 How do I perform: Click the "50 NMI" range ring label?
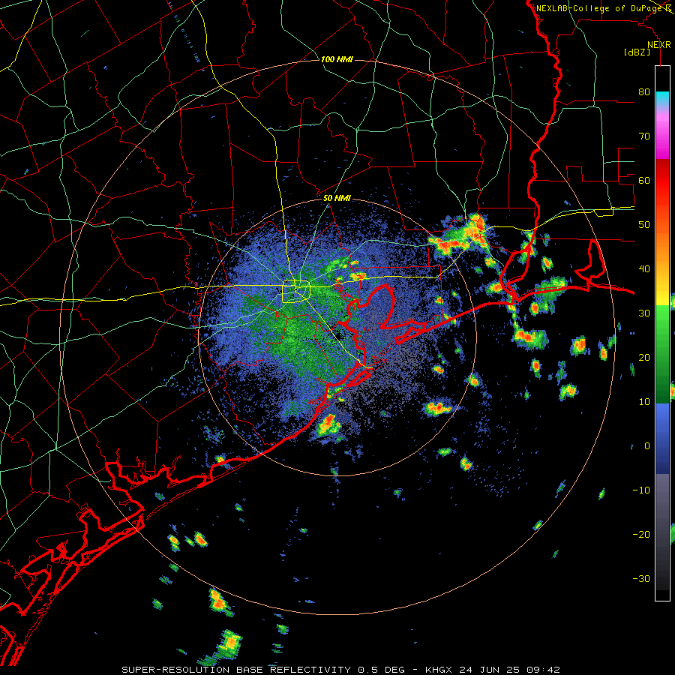[337, 198]
